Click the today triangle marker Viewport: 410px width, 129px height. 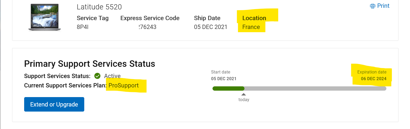pyautogui.click(x=244, y=94)
